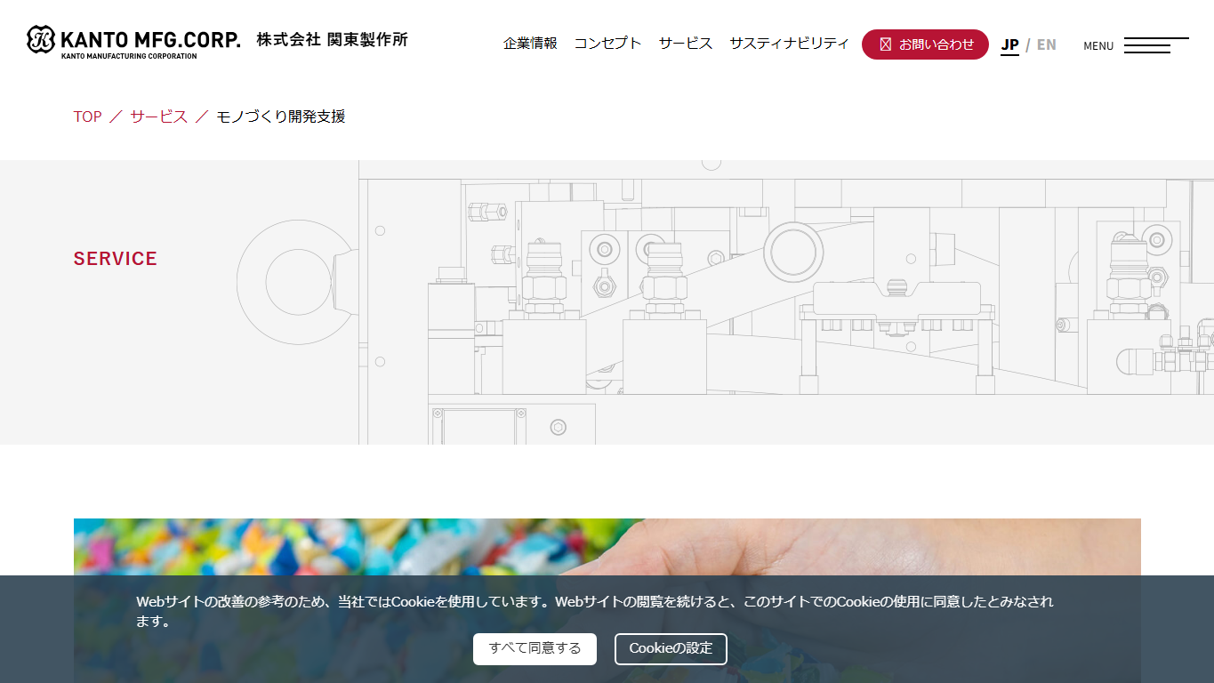Click the cookie consent notice text

click(x=595, y=611)
